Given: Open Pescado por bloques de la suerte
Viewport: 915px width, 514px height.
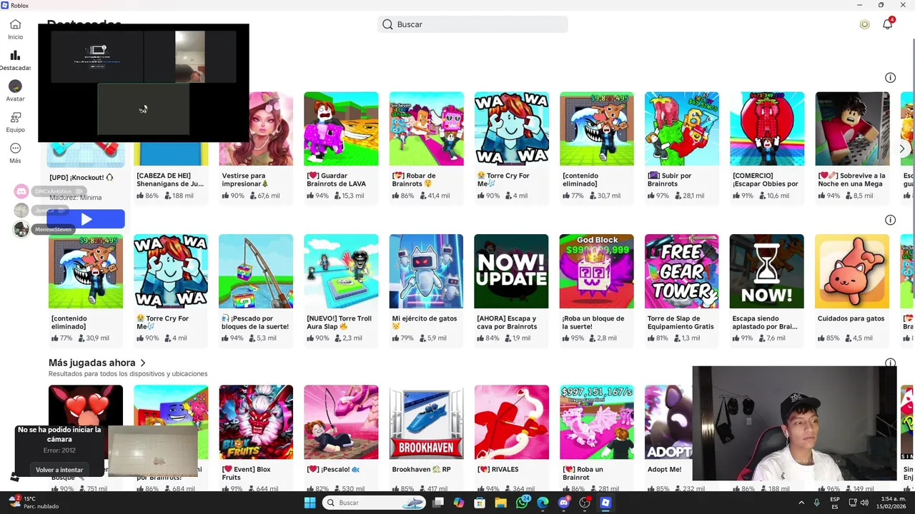Looking at the screenshot, I should tap(256, 290).
